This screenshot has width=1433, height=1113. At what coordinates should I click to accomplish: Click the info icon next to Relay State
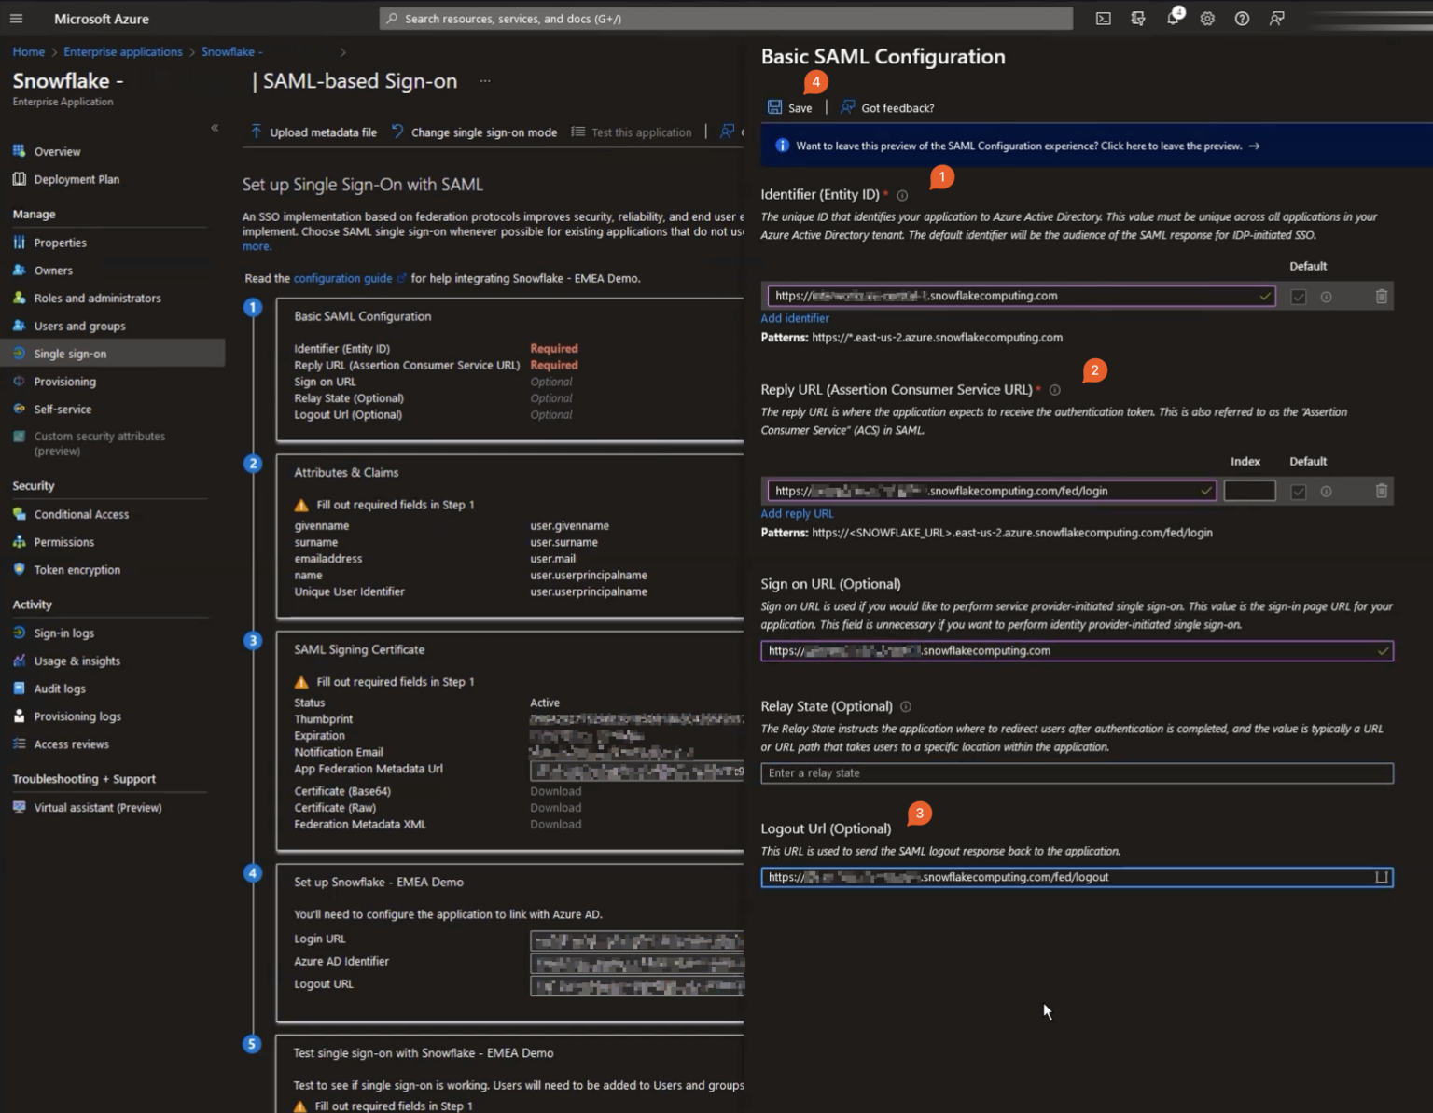pos(904,706)
